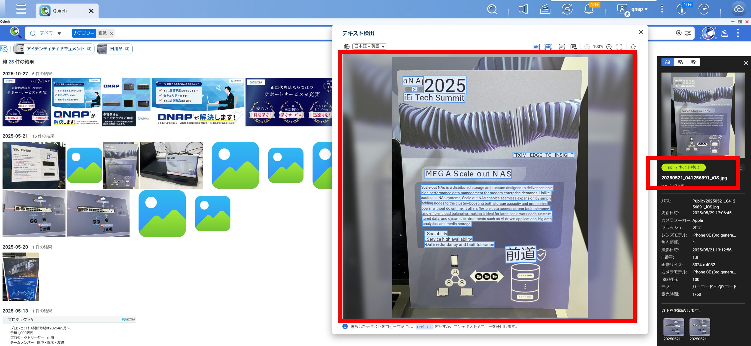Remove the 画像 category filter chip
Image resolution: width=751 pixels, height=346 pixels.
(x=111, y=33)
